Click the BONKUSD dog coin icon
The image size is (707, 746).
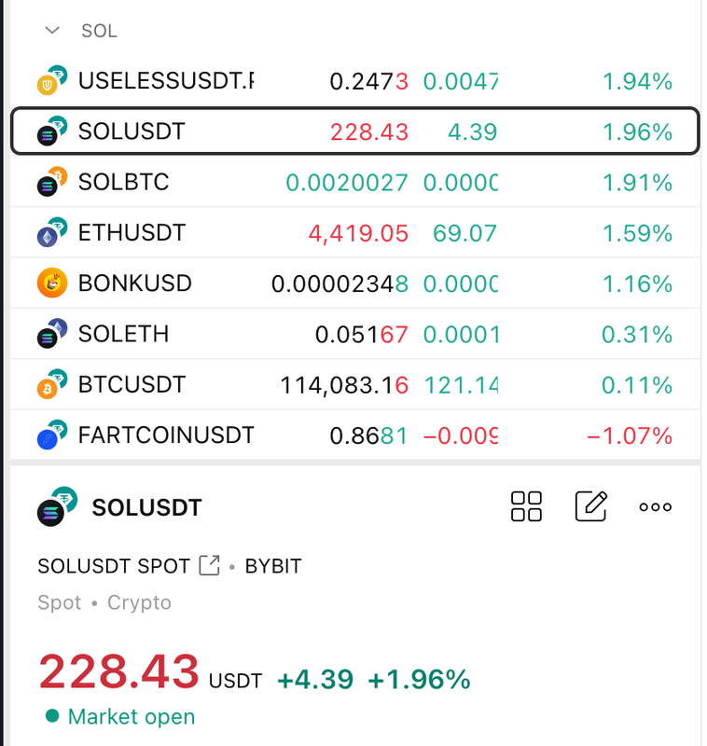click(52, 283)
